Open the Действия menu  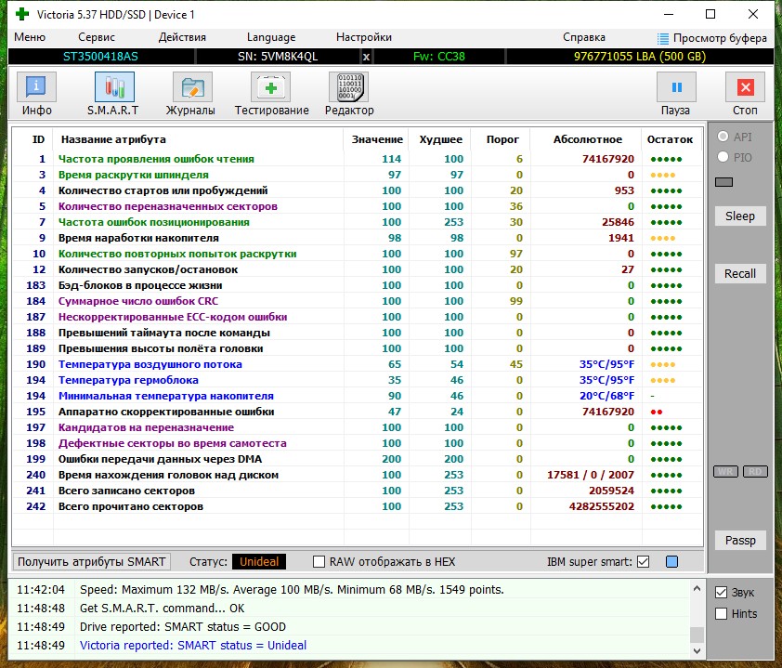click(x=182, y=37)
